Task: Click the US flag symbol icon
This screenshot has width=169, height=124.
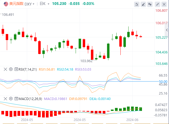Action: click(6, 4)
